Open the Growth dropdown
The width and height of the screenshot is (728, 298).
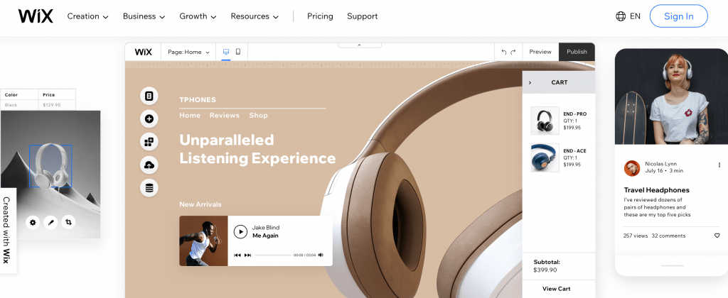click(x=198, y=16)
